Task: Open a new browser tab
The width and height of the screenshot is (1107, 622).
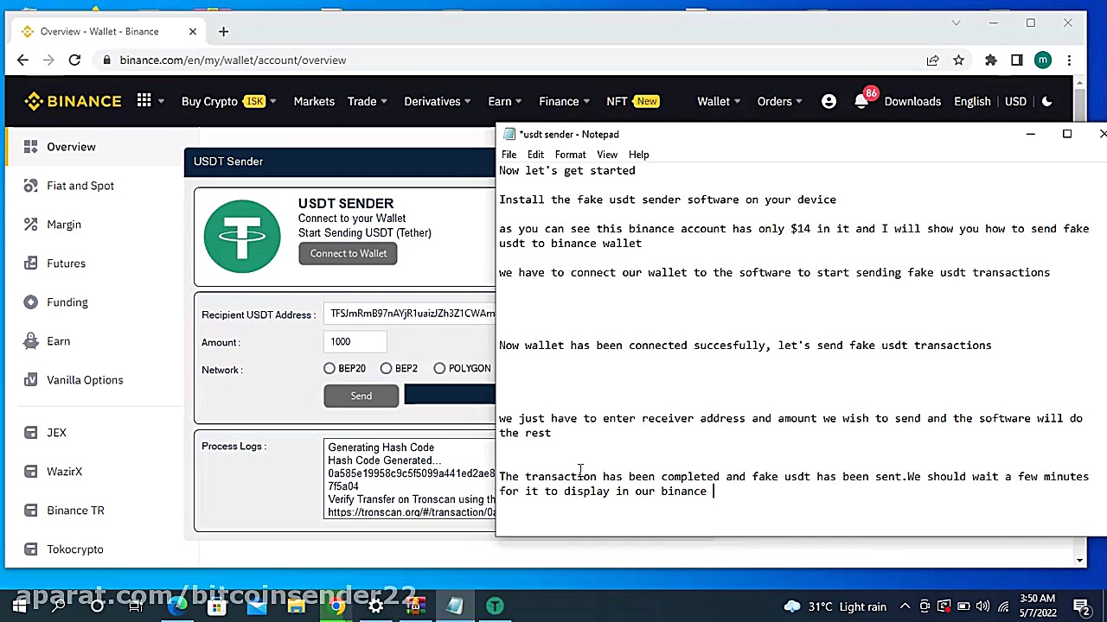Action: click(x=223, y=31)
